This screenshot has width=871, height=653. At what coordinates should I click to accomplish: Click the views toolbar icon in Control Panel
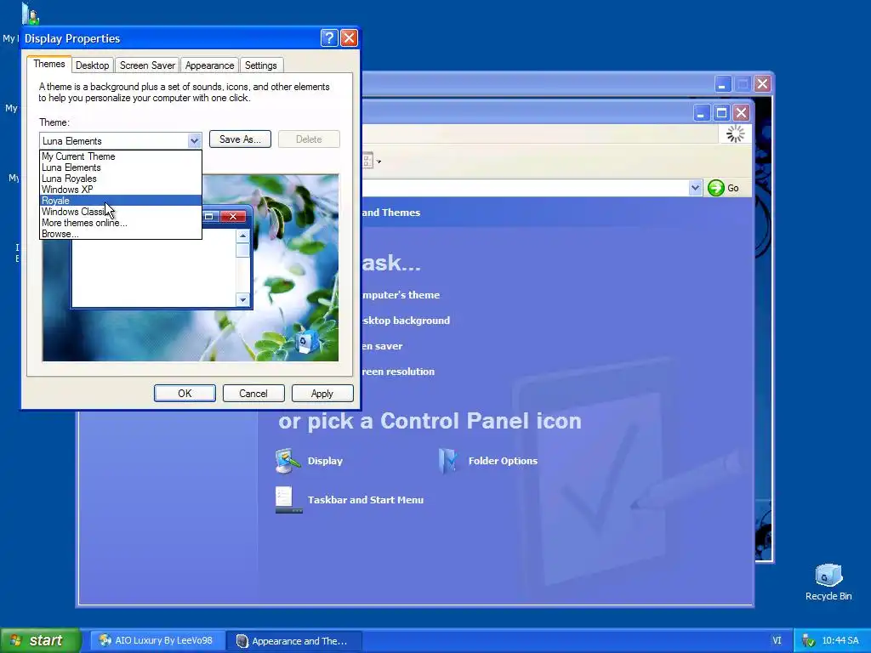367,162
